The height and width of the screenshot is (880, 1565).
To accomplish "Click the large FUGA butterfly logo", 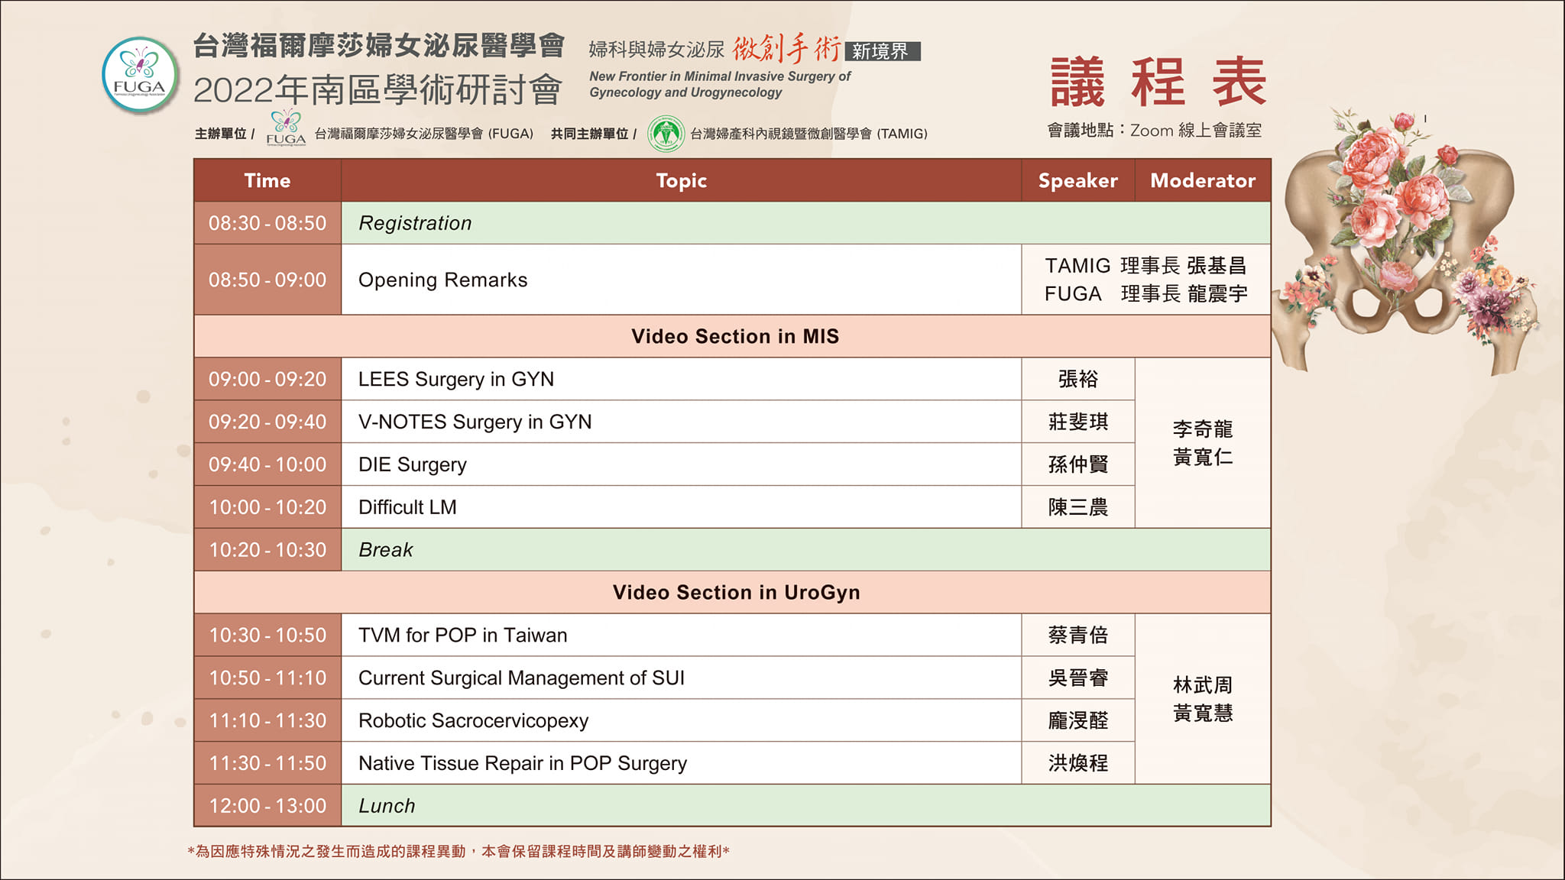I will pyautogui.click(x=140, y=76).
